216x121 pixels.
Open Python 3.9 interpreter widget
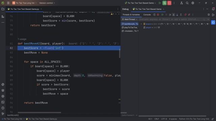[x=194, y=119]
